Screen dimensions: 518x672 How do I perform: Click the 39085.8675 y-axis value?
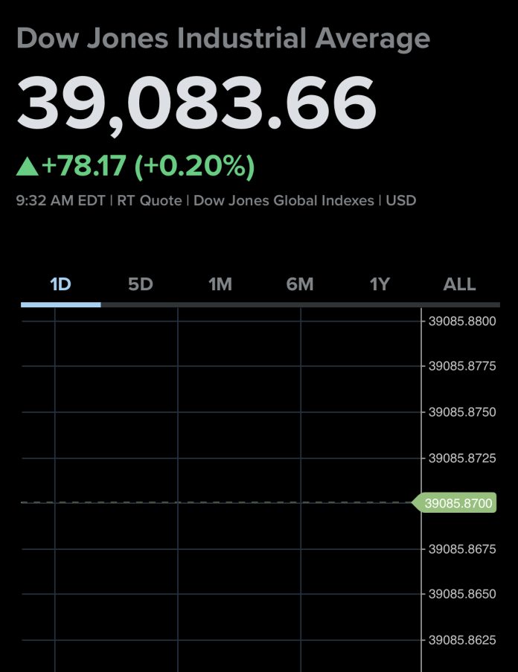[462, 549]
